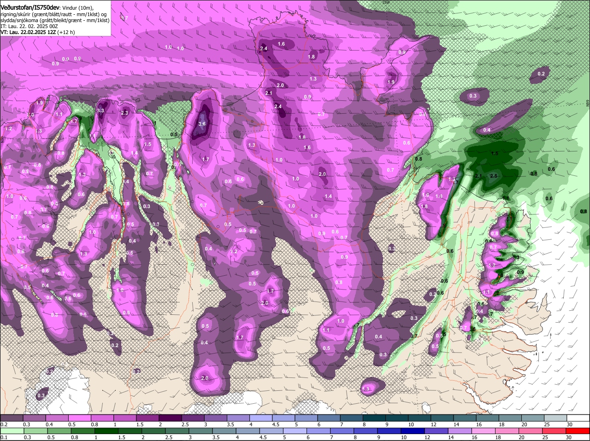The height and width of the screenshot is (441, 590).
Task: Pick the light blue snow swatch between 4 and 4.5
Action: [x=260, y=418]
